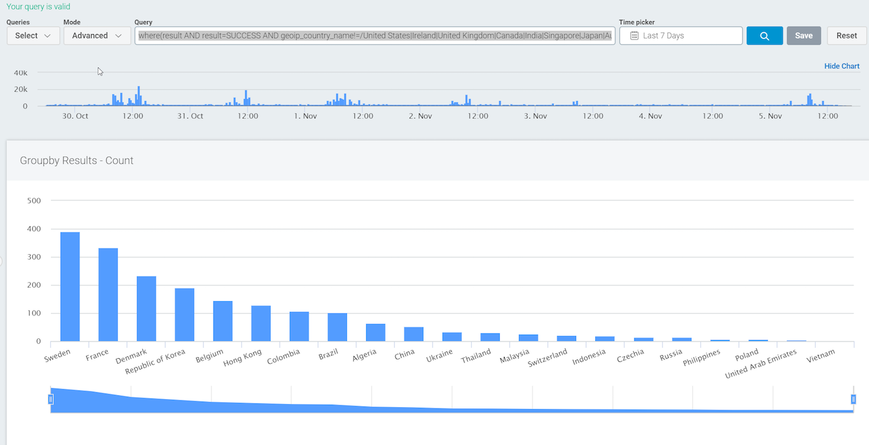The image size is (869, 445).
Task: Click the Republic of Korea bar
Action: pos(184,315)
